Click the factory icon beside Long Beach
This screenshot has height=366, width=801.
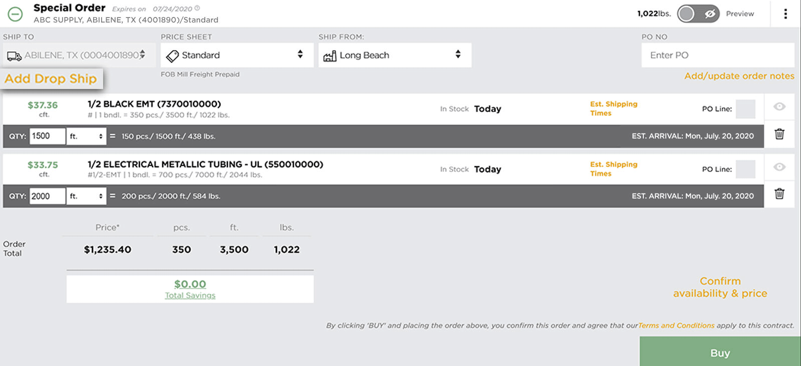(x=330, y=56)
